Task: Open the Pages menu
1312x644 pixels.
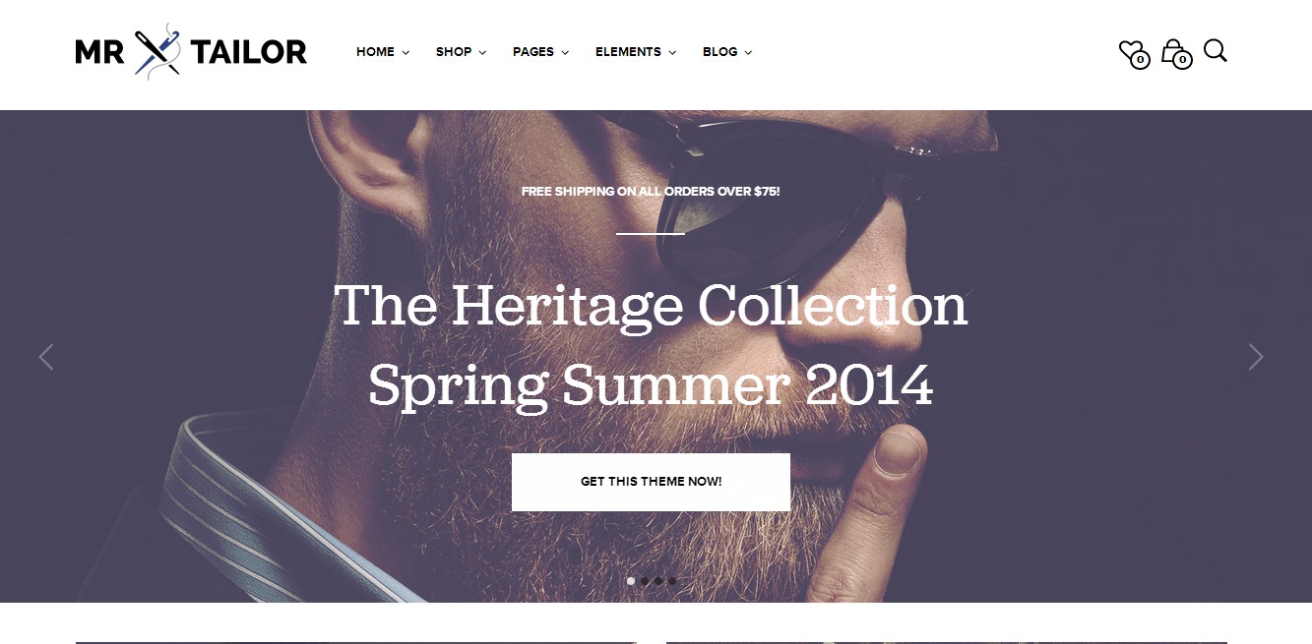Action: tap(540, 52)
